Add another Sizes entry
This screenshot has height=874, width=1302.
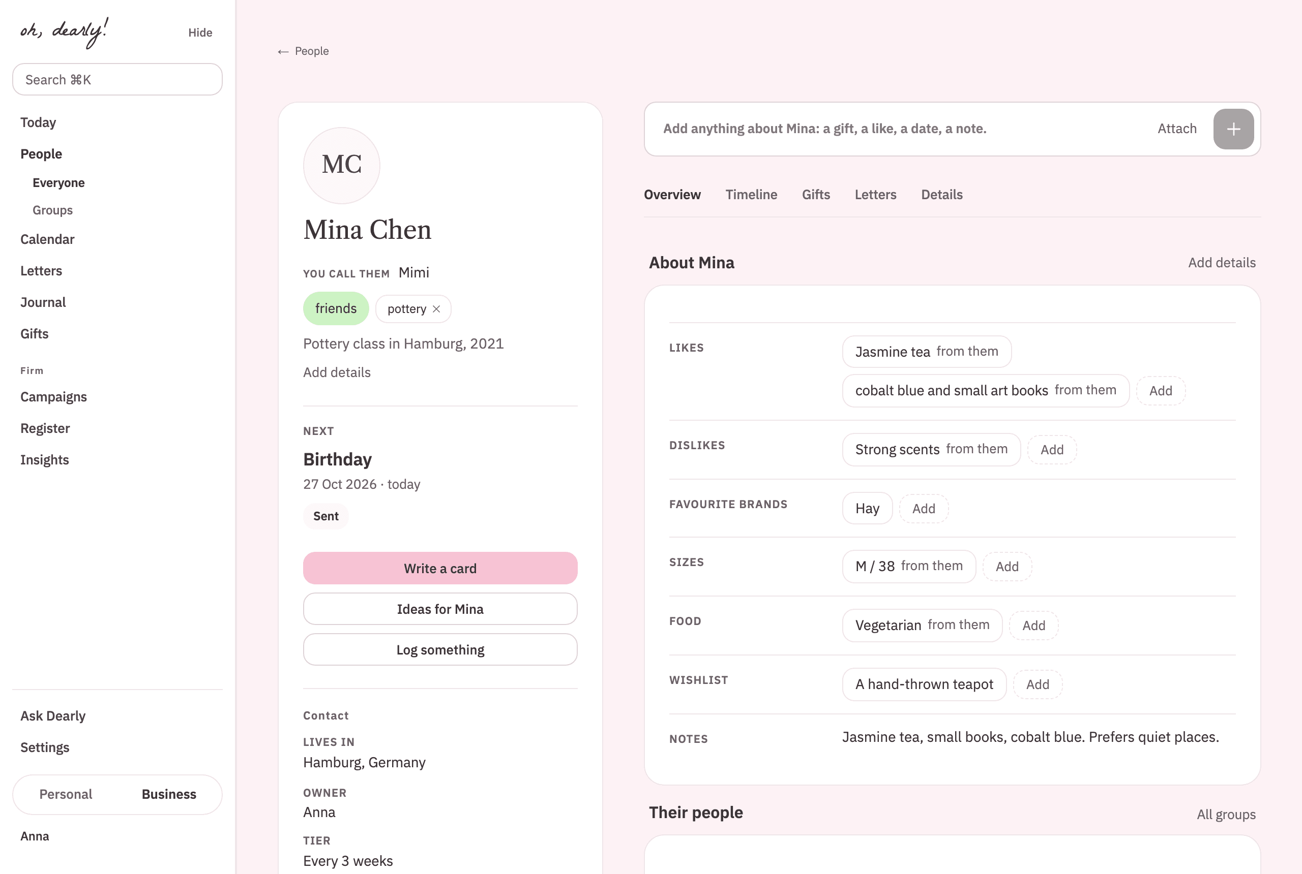click(x=1007, y=567)
